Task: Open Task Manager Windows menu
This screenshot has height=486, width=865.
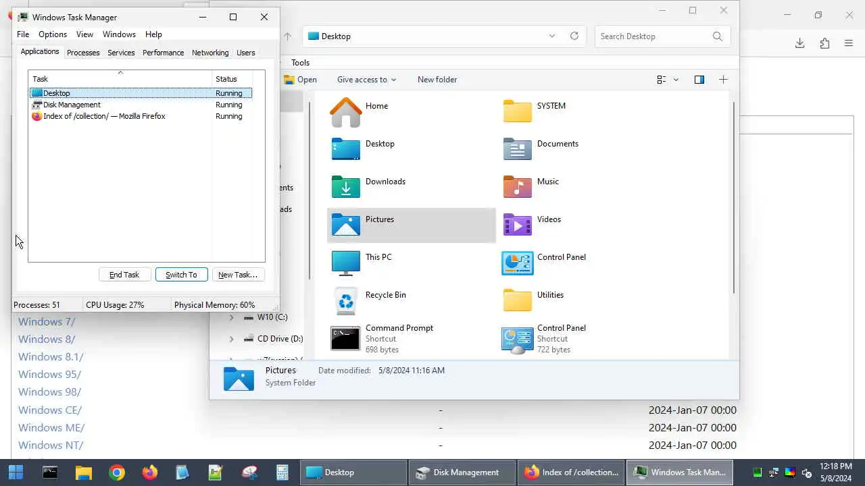Action: click(x=119, y=34)
